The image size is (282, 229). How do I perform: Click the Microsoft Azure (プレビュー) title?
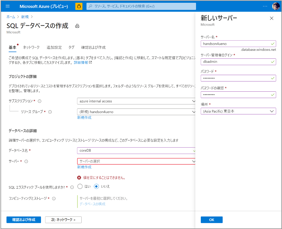[44, 6]
